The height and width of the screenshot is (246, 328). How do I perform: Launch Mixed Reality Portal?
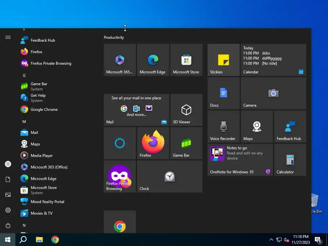56,202
